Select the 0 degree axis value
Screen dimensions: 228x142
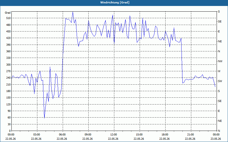pyautogui.click(x=10, y=131)
